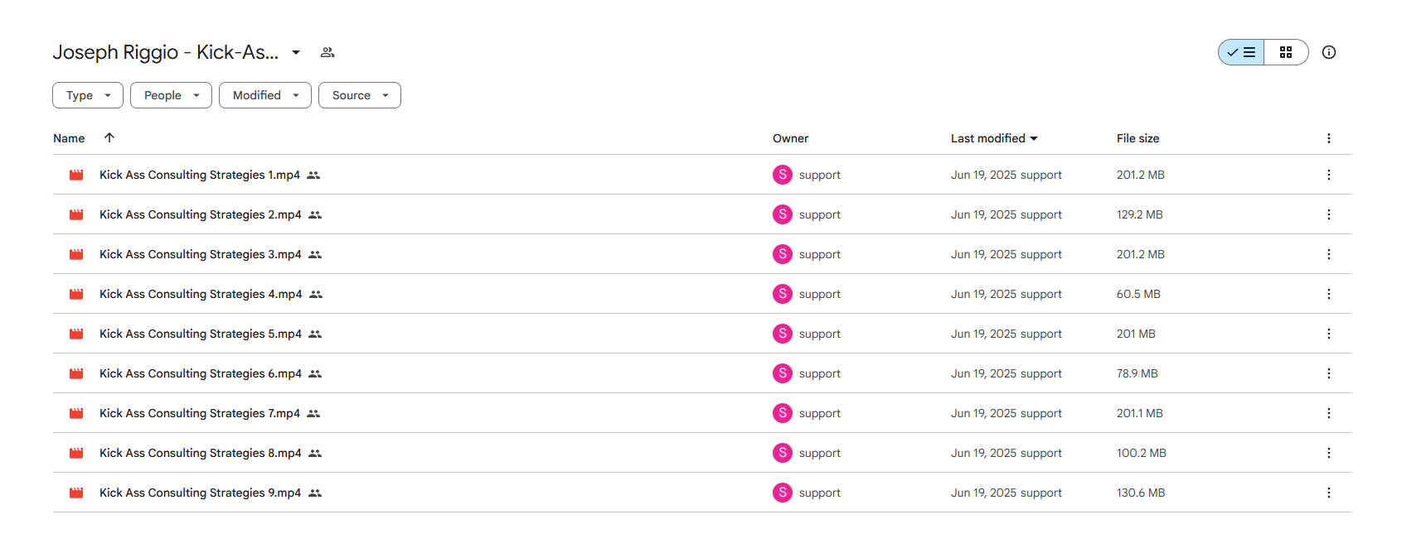Click owner name support in Strategies 9.mp4 row

pyautogui.click(x=820, y=493)
